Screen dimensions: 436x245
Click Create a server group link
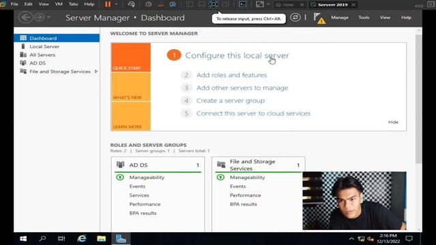[x=230, y=101]
